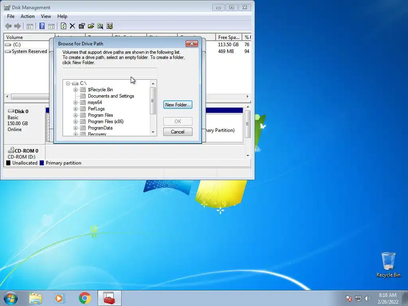This screenshot has width=408, height=306.
Task: Click folder tree scrollbar up arrow
Action: (x=153, y=84)
